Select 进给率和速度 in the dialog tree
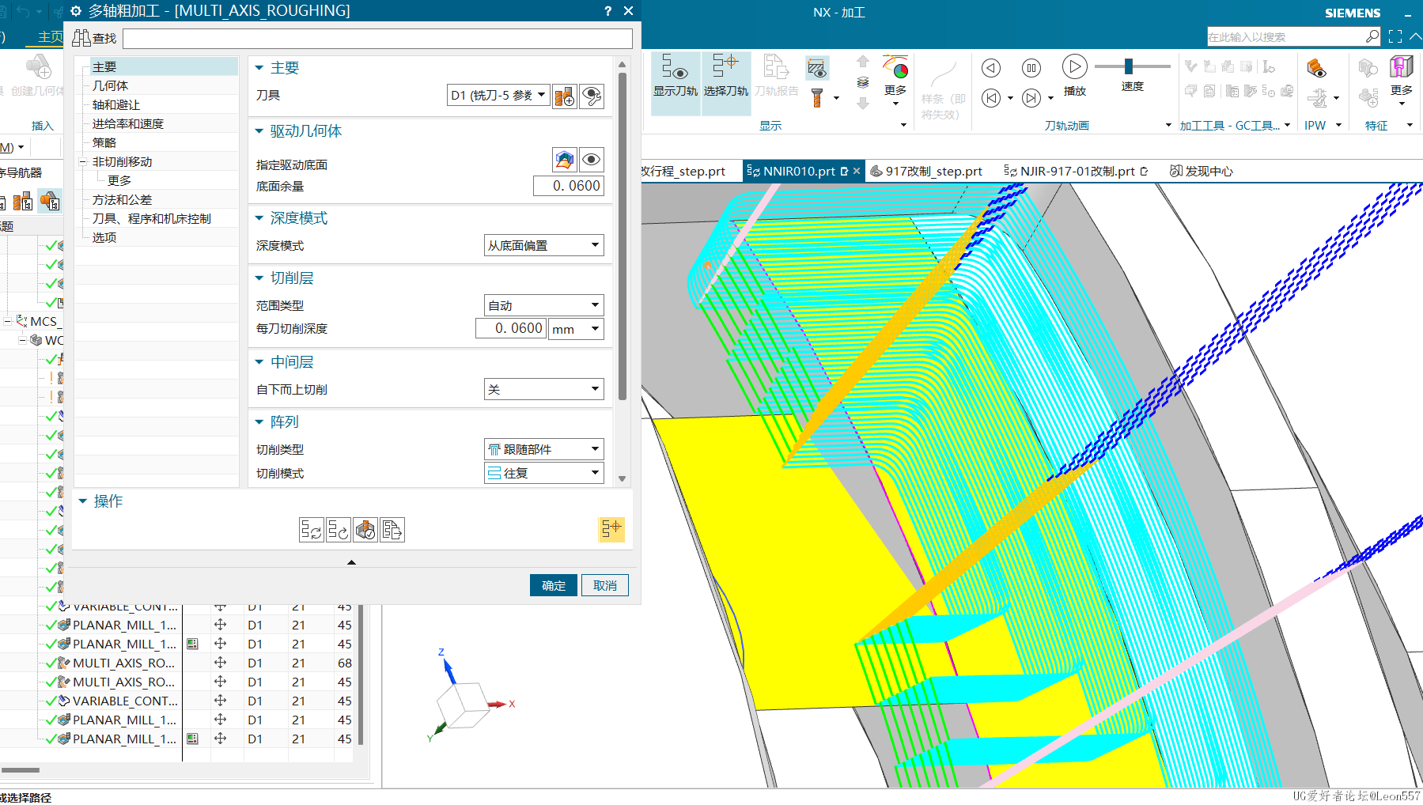The image size is (1423, 805). (x=128, y=123)
